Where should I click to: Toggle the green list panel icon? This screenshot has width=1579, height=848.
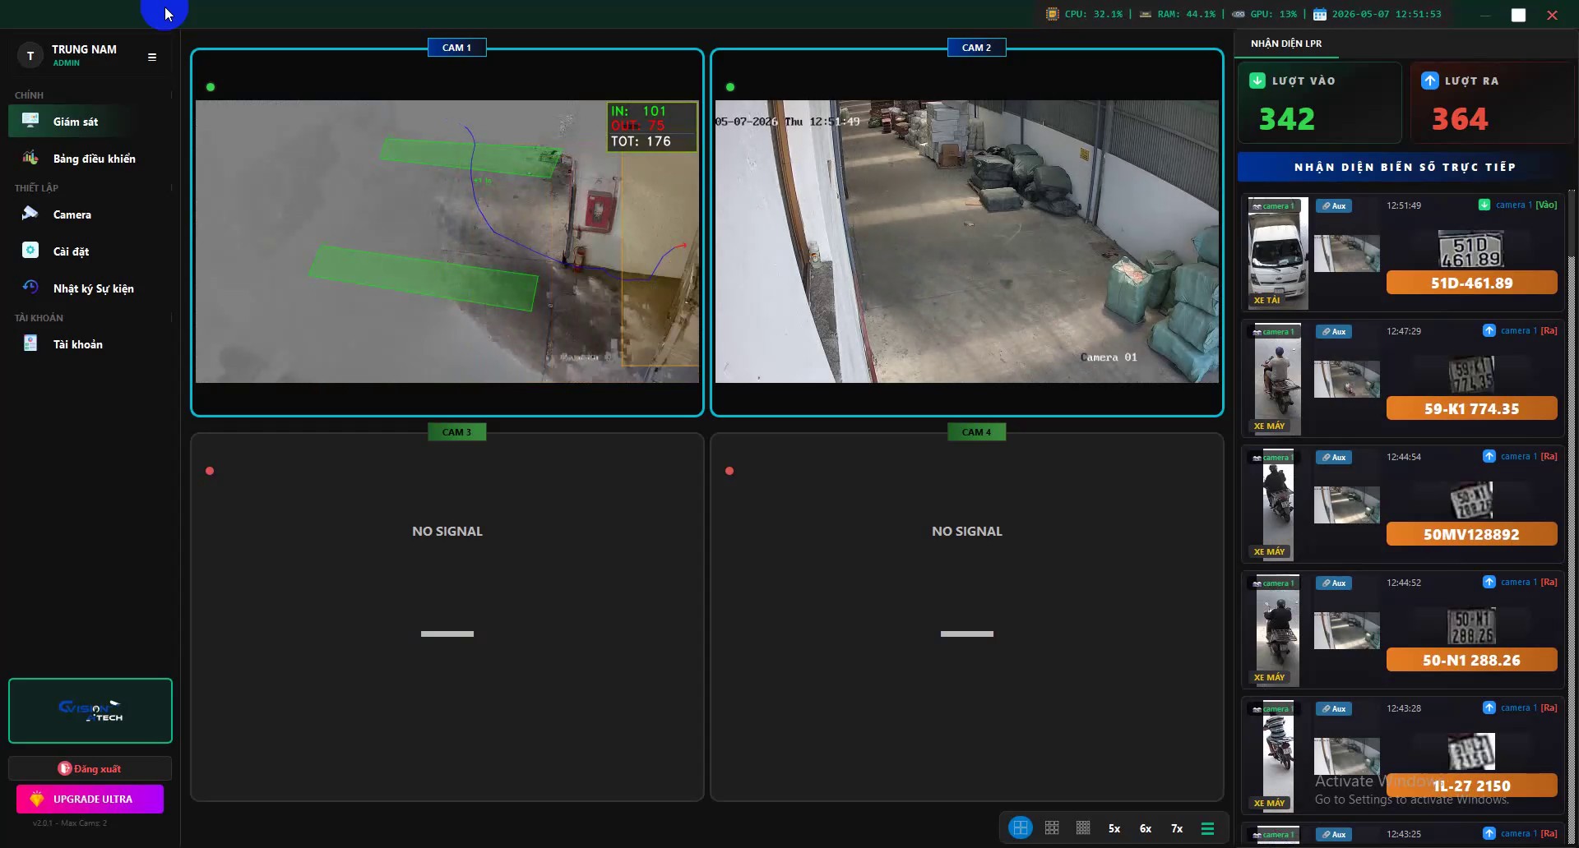coord(1207,828)
